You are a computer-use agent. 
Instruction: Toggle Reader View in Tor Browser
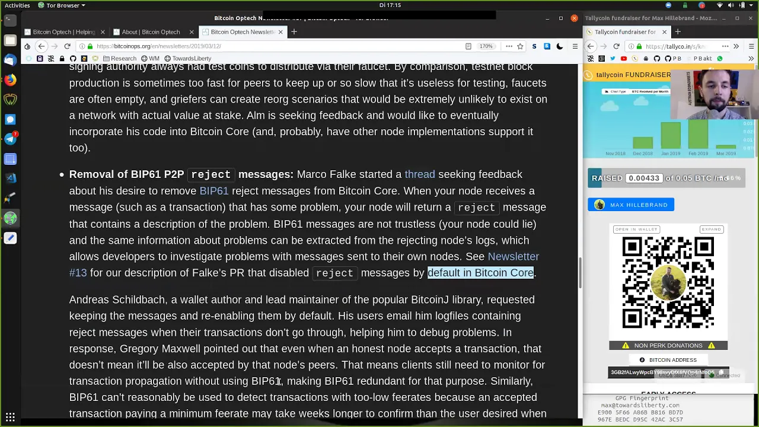click(x=468, y=46)
